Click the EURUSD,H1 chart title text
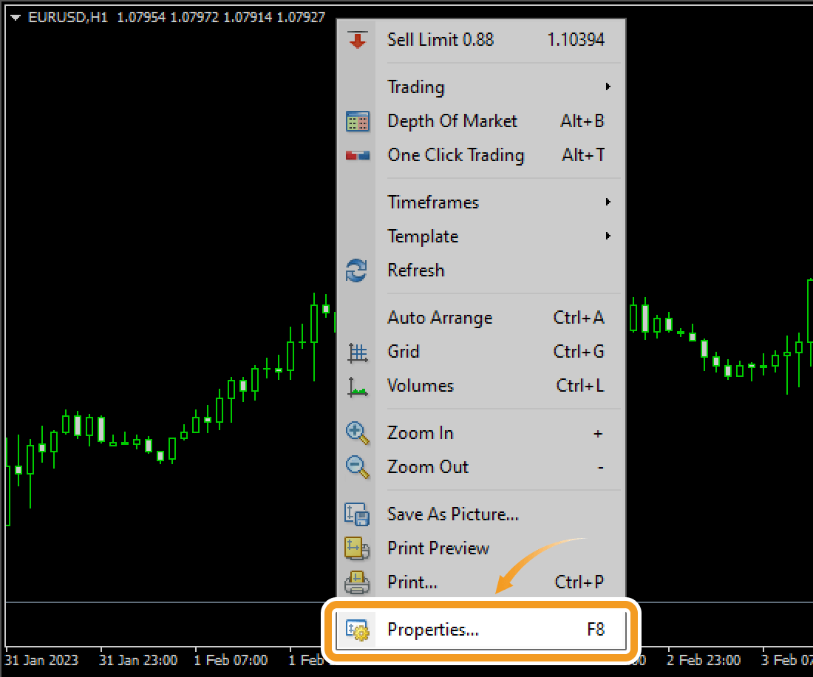This screenshot has width=813, height=677. [68, 18]
